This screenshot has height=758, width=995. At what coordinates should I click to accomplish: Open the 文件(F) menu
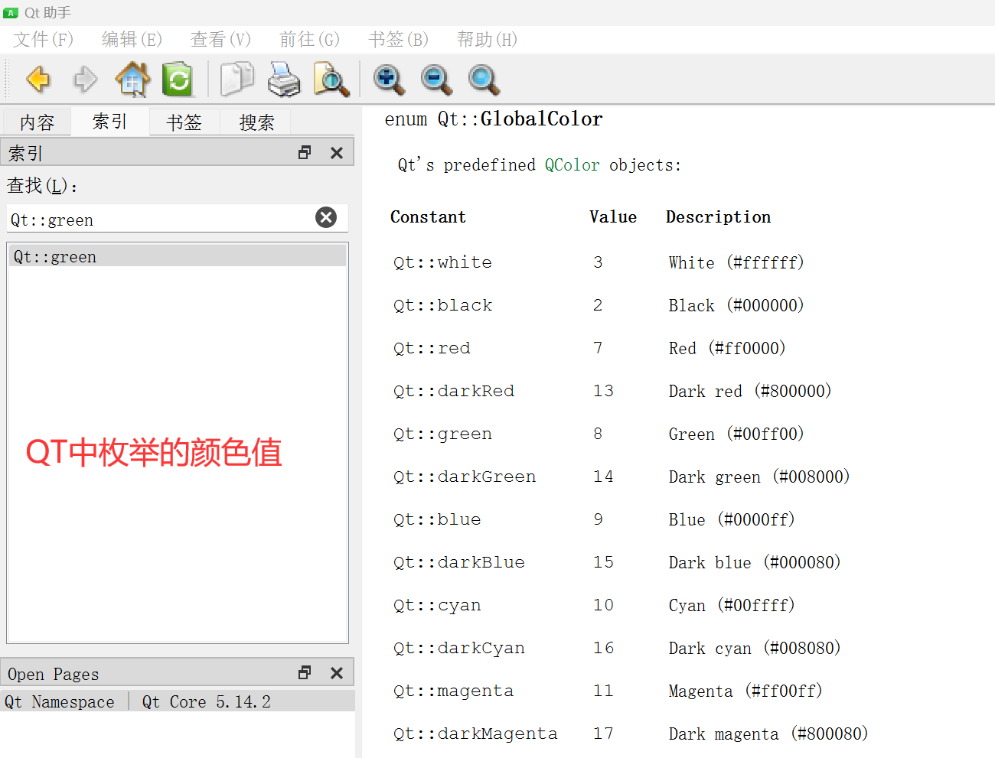click(44, 40)
